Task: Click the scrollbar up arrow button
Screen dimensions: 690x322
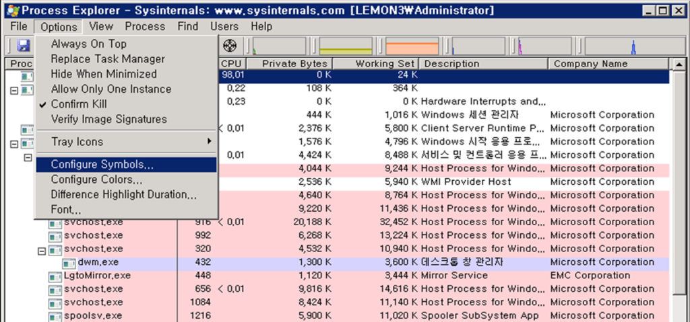Action: [x=678, y=65]
